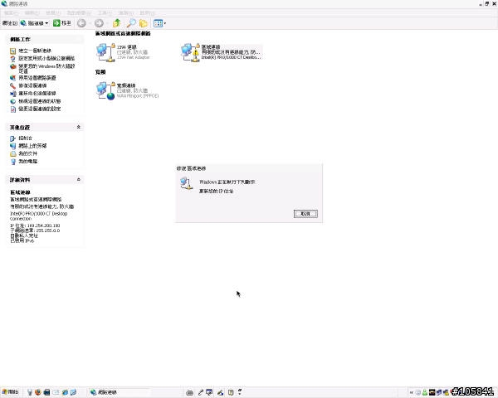This screenshot has width=498, height=398.
Task: Click the pen icon on language bar
Action: pyautogui.click(x=200, y=392)
